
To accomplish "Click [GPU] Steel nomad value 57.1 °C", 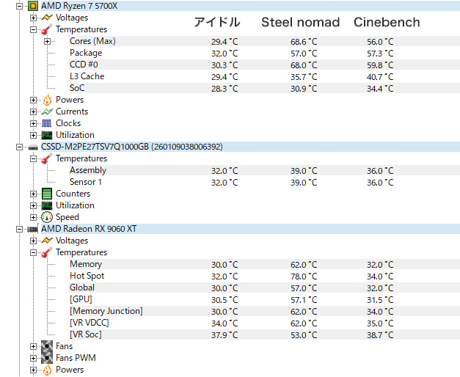I will tap(304, 300).
